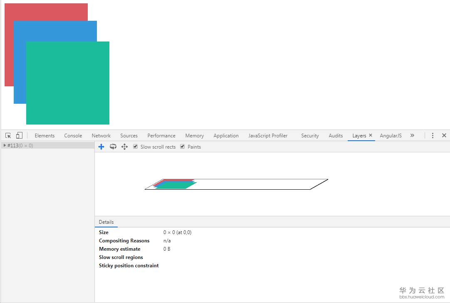Toggle the device toolbar icon
Screen dimensions: 450x303
(19, 135)
